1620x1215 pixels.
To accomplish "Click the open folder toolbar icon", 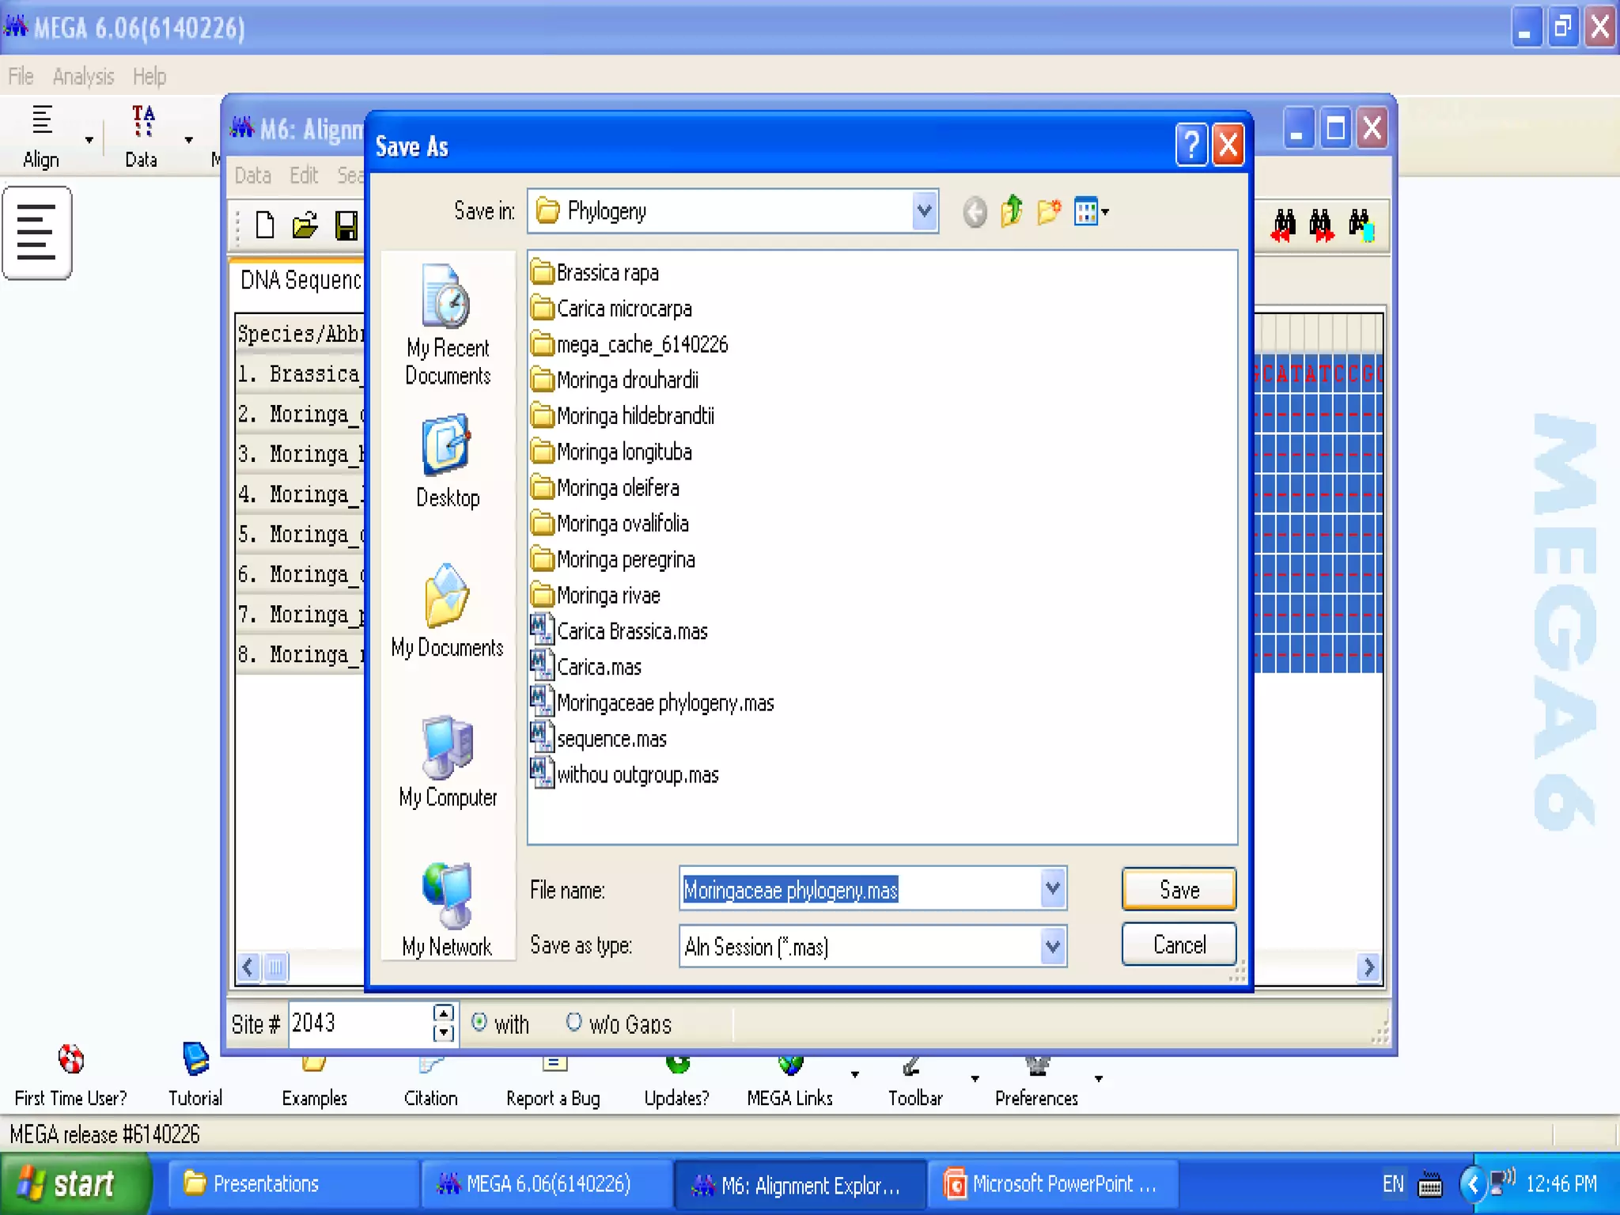I will pos(305,225).
